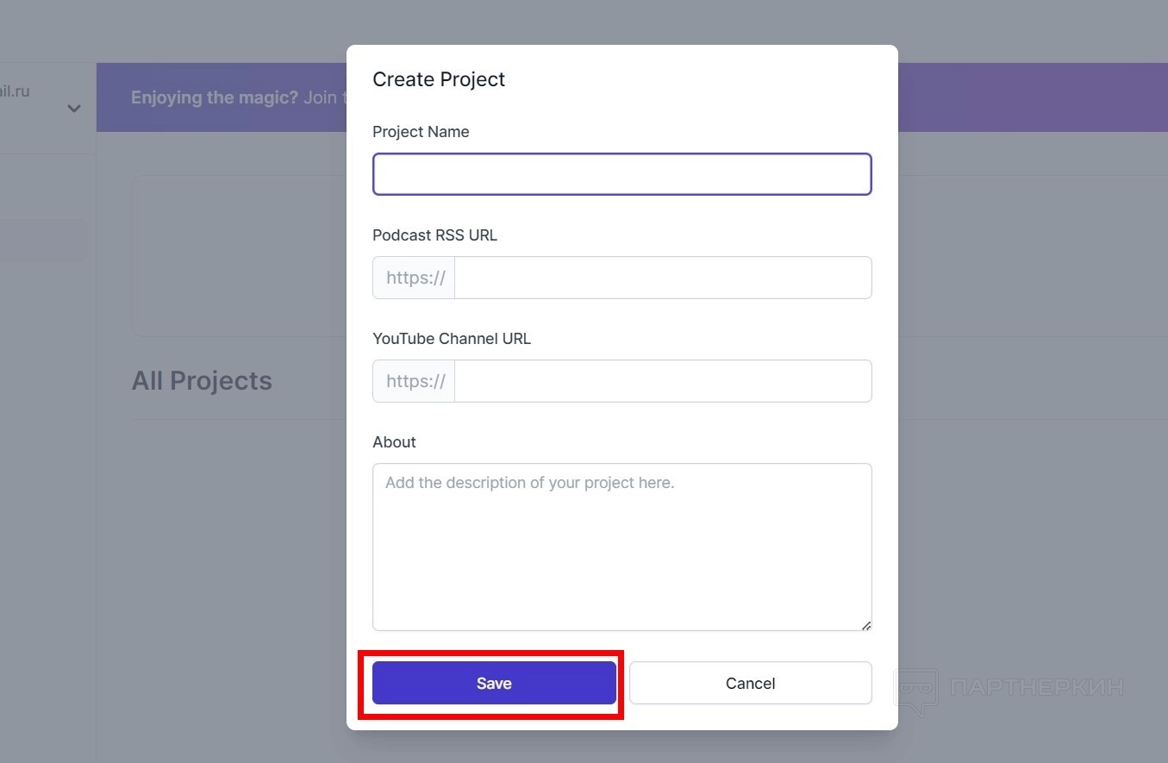
Task: Click the "Project Name" field label
Action: [x=421, y=132]
